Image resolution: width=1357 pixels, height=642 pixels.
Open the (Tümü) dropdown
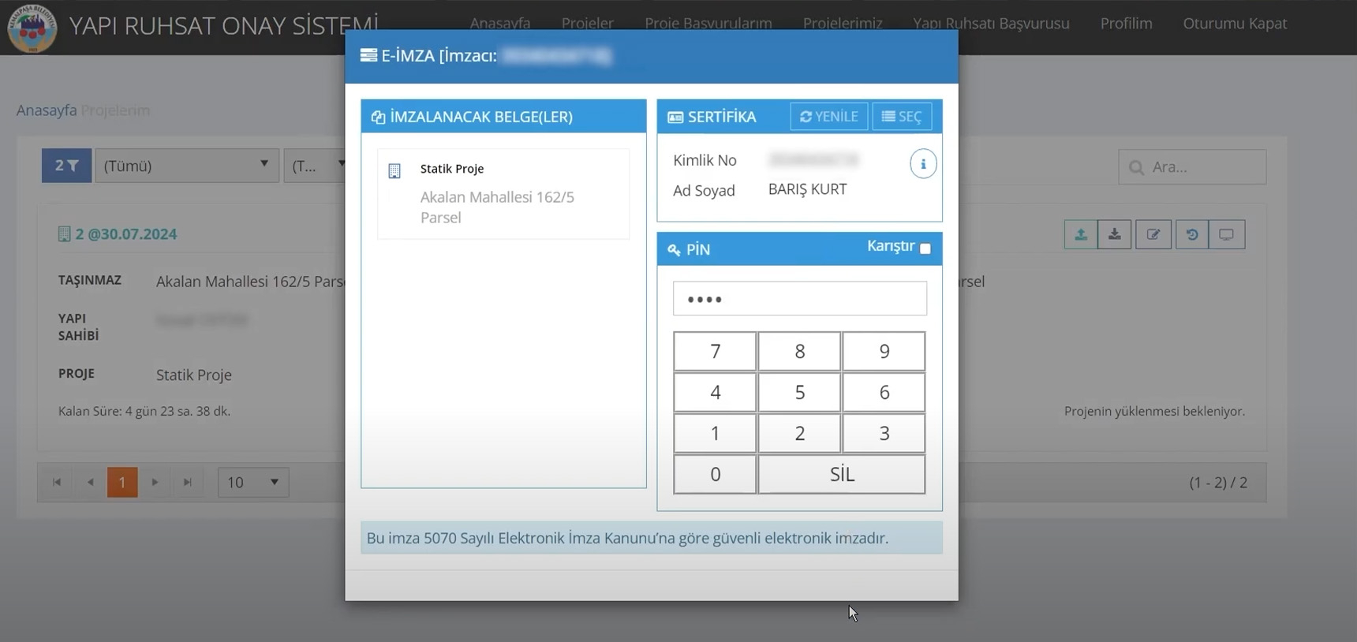(x=187, y=166)
